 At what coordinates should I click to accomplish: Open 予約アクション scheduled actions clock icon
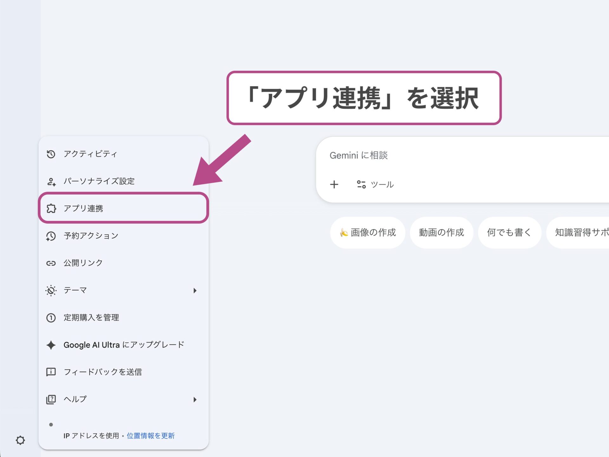click(x=51, y=236)
